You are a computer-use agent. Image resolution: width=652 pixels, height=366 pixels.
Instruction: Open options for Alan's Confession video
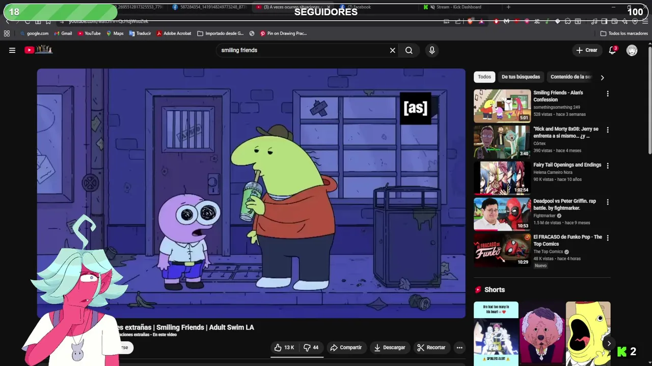pyautogui.click(x=607, y=94)
